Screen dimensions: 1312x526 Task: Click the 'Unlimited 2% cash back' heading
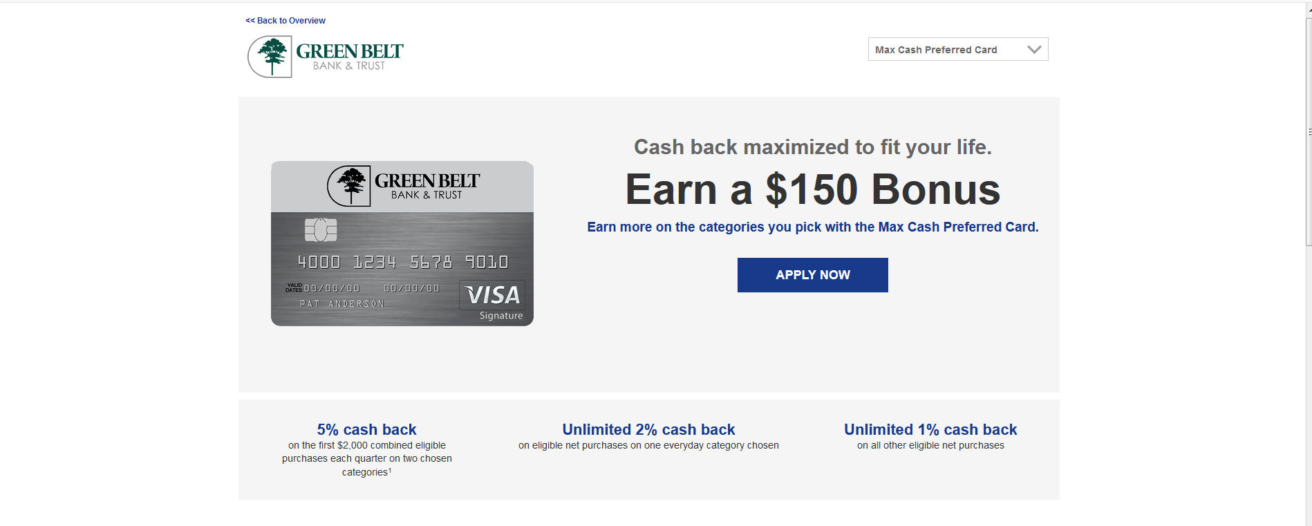(648, 429)
